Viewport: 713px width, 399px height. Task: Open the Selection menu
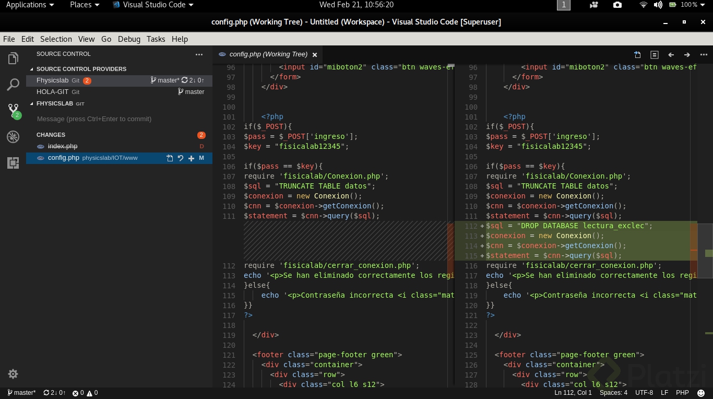[56, 39]
